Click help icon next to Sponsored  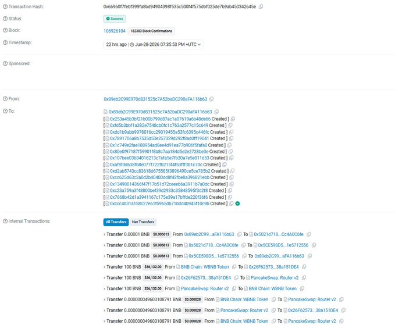[x=5, y=63]
